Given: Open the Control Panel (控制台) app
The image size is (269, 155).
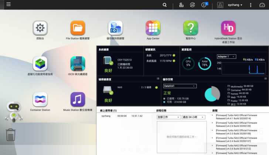Looking at the screenshot, I should [x=40, y=28].
